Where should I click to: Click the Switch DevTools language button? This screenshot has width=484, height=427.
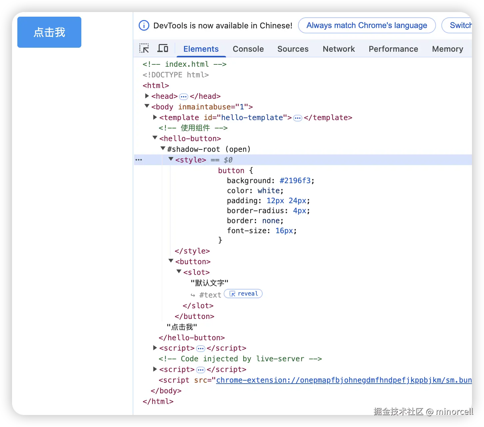457,25
